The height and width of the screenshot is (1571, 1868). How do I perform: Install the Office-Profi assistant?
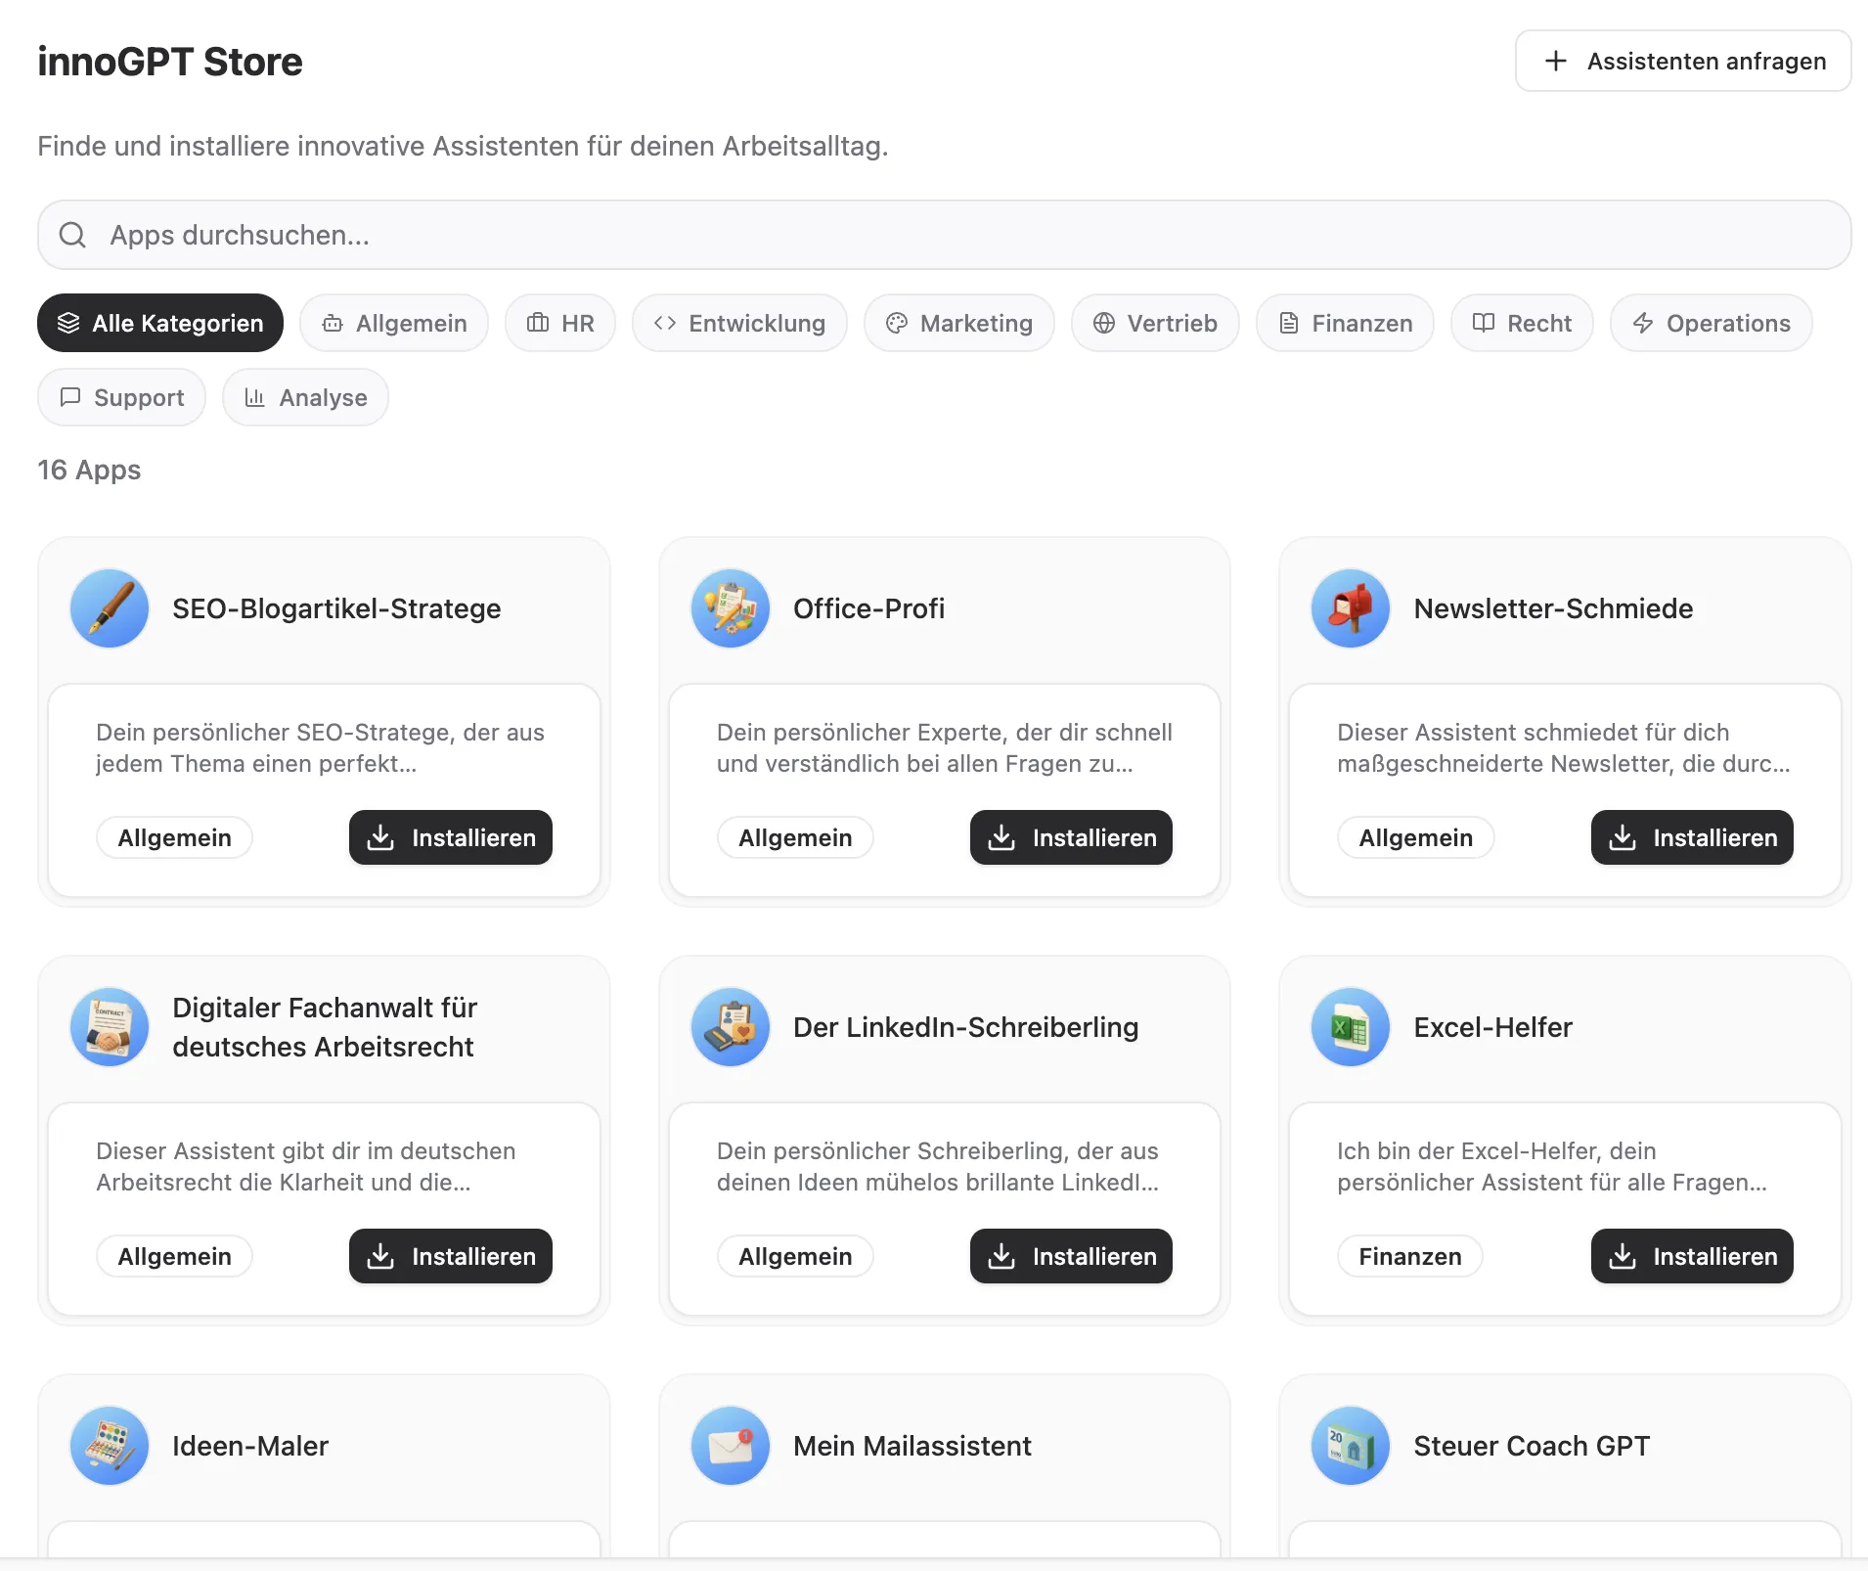1071,837
